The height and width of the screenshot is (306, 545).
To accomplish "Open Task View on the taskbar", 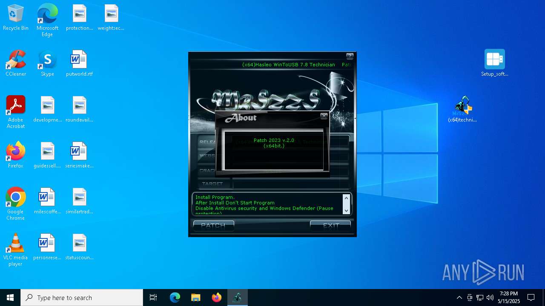I will click(x=153, y=297).
